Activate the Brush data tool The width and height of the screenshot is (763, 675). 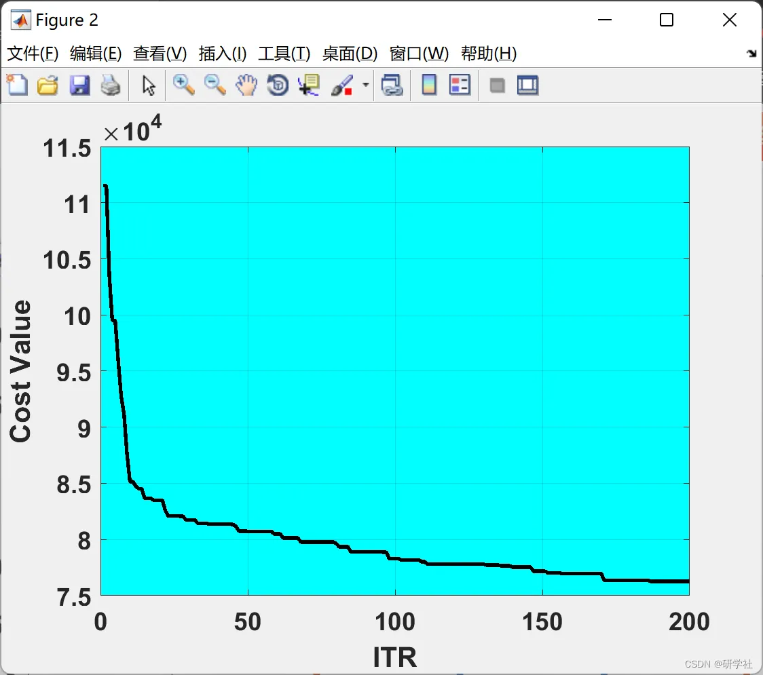(342, 85)
